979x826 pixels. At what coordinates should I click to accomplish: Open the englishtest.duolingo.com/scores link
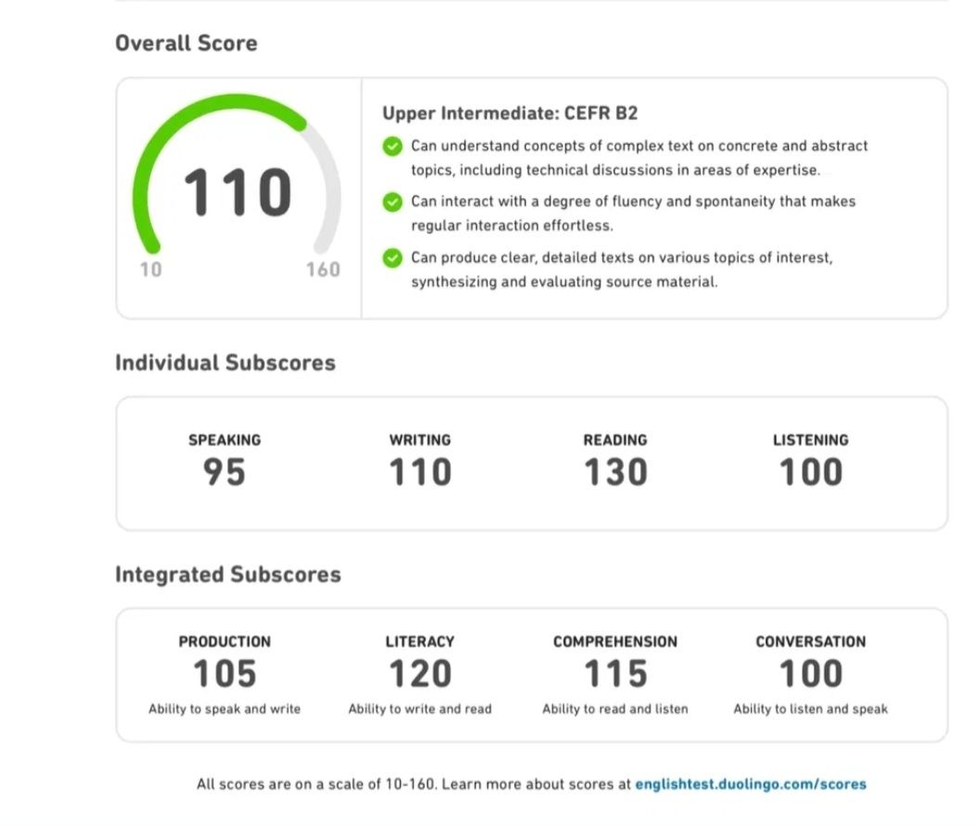[751, 784]
